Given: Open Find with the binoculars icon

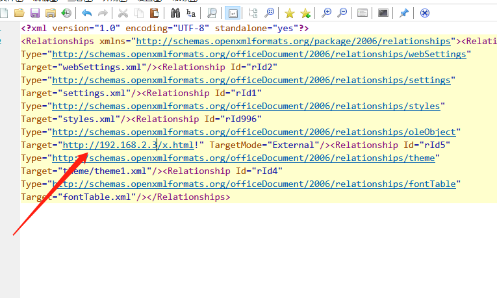Looking at the screenshot, I should [175, 13].
